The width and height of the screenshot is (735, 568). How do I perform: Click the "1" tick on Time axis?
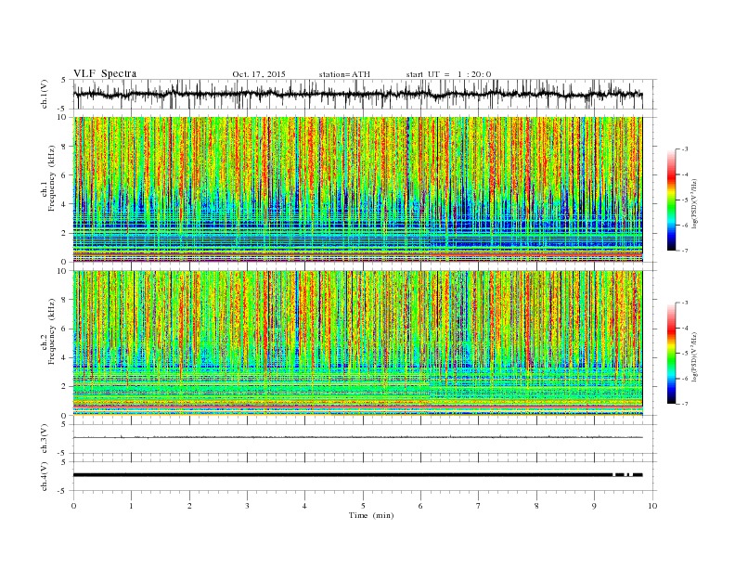(132, 506)
